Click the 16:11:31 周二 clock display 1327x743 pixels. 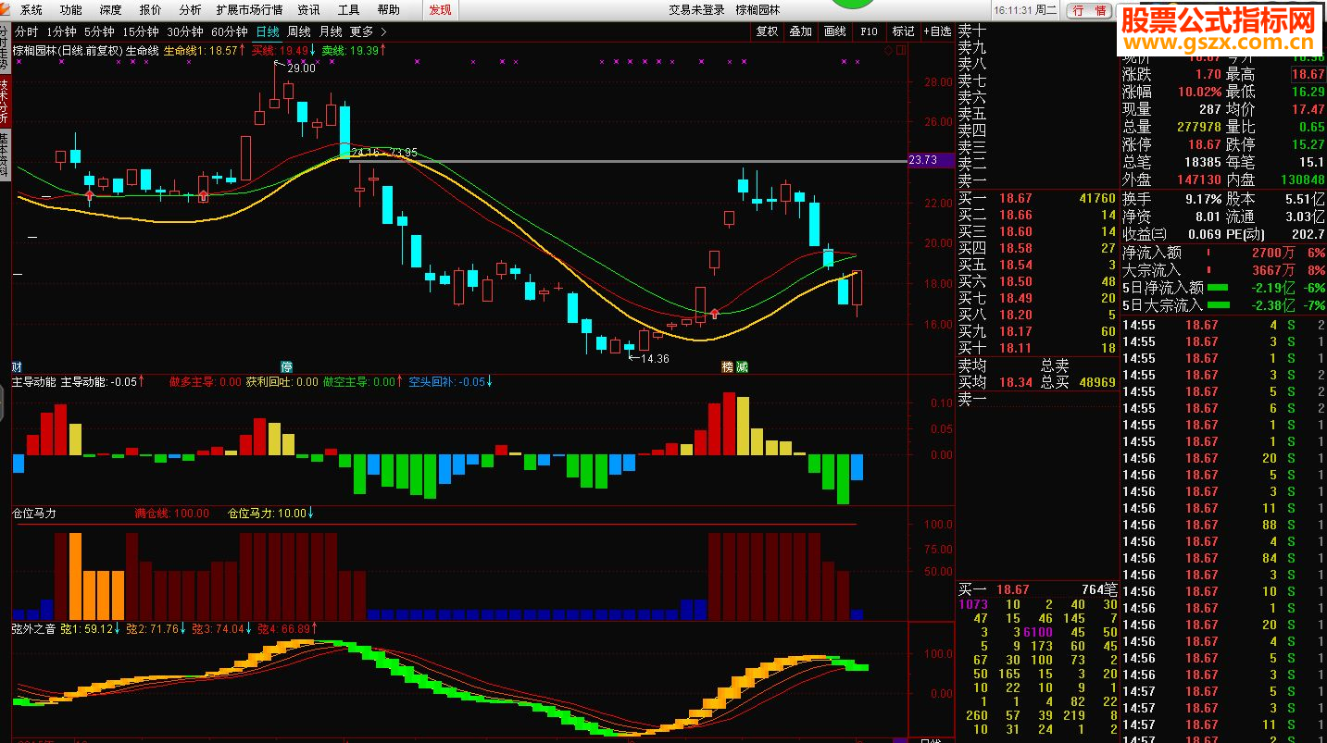click(x=1027, y=10)
